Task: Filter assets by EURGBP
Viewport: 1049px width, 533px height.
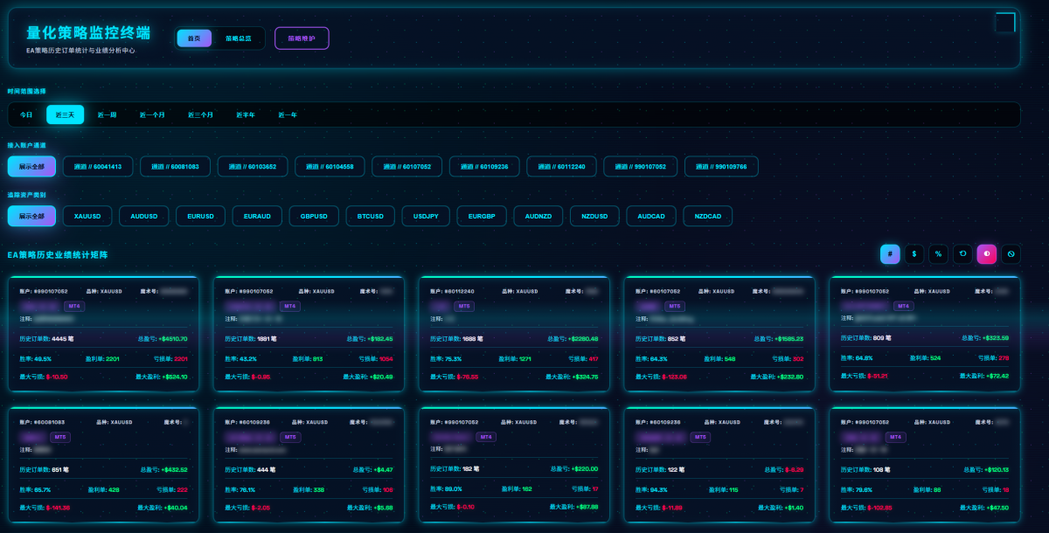Action: [x=481, y=216]
